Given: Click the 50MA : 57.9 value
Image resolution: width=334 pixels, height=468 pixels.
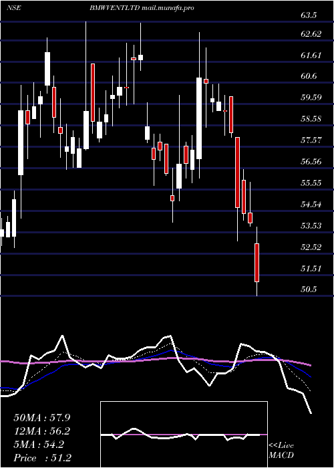Looking at the screenshot, I should click(x=41, y=418).
